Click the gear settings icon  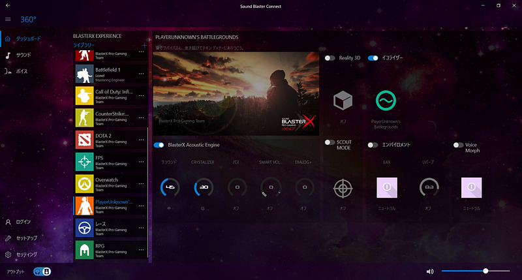coord(8,255)
